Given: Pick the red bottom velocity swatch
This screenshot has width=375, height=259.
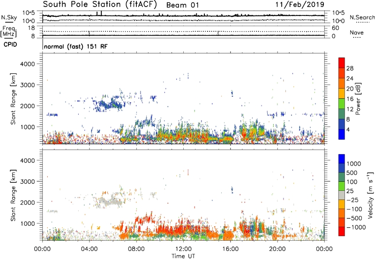Looking at the screenshot, I should pyautogui.click(x=342, y=231).
